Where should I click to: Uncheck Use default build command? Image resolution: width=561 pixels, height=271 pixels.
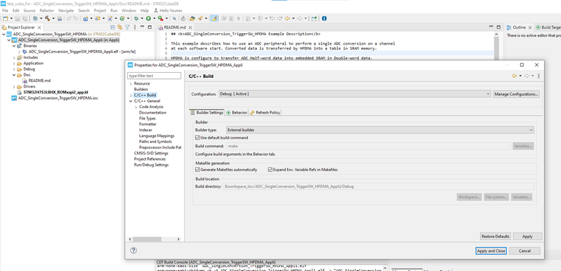click(x=197, y=137)
